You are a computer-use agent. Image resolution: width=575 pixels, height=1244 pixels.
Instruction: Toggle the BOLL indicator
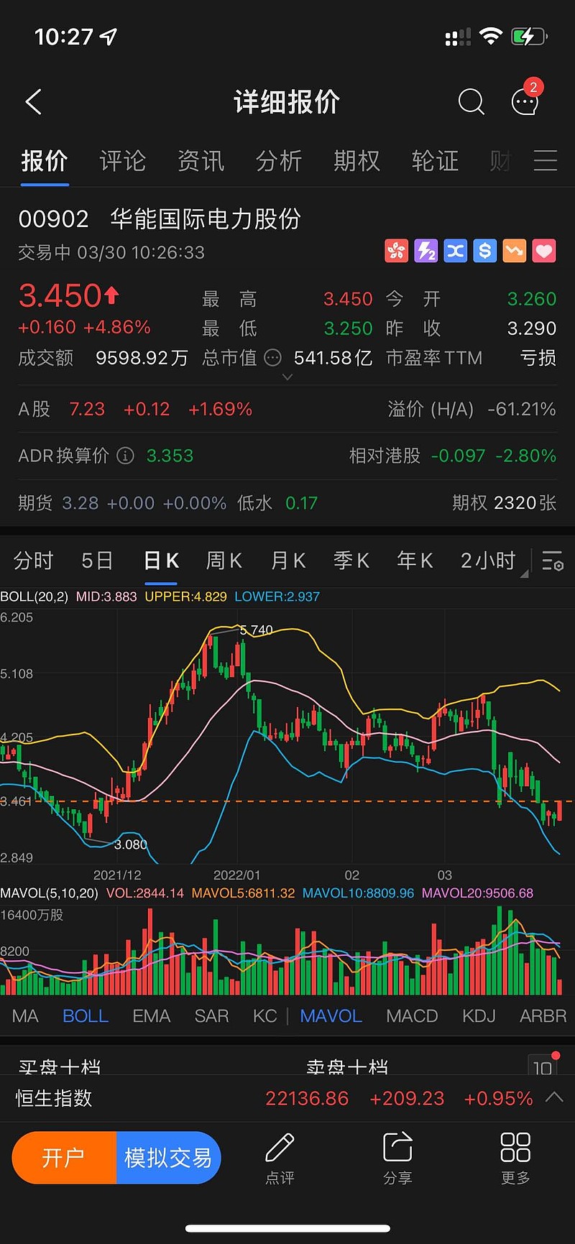[86, 1016]
